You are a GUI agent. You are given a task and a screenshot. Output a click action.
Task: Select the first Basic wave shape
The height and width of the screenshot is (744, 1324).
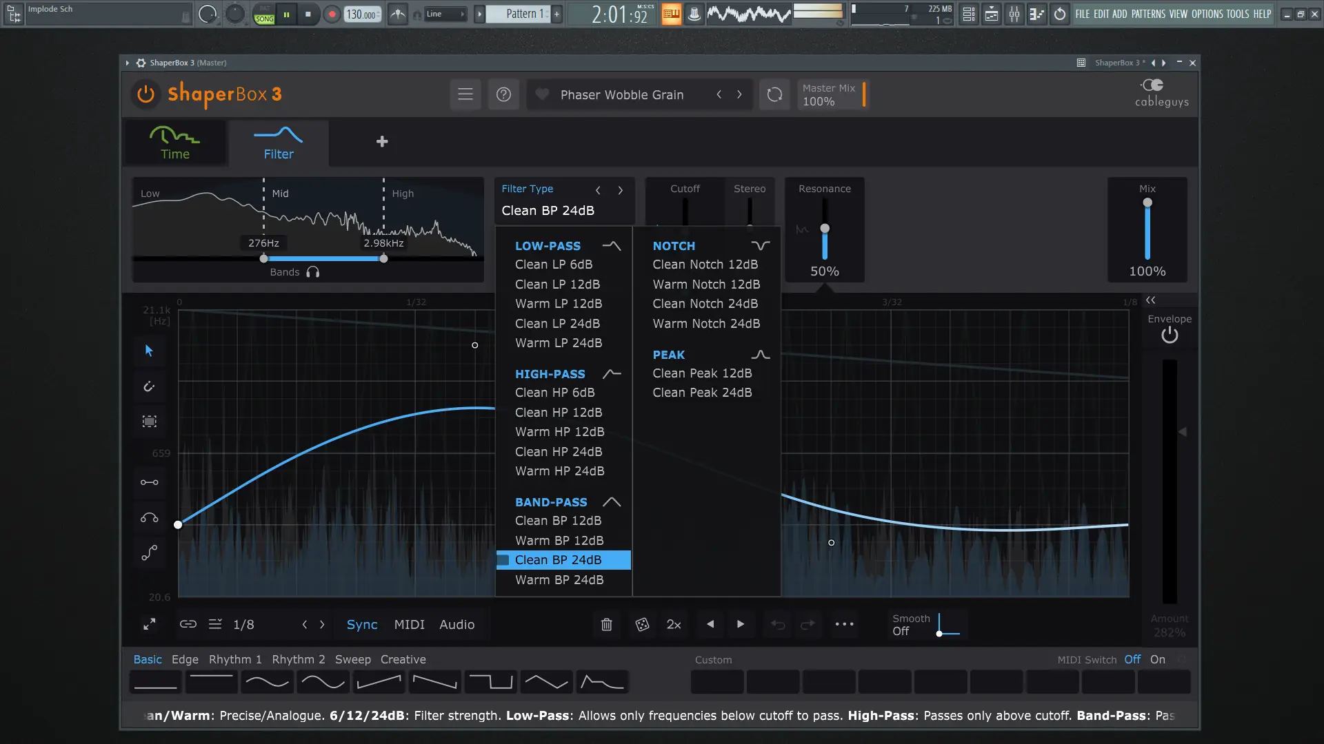click(155, 681)
